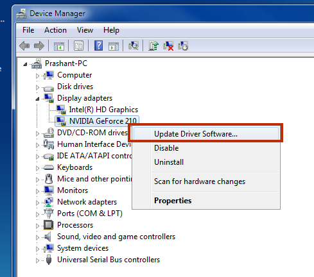
Task: Toggle the action pane toolbar icon
Action: click(x=114, y=46)
